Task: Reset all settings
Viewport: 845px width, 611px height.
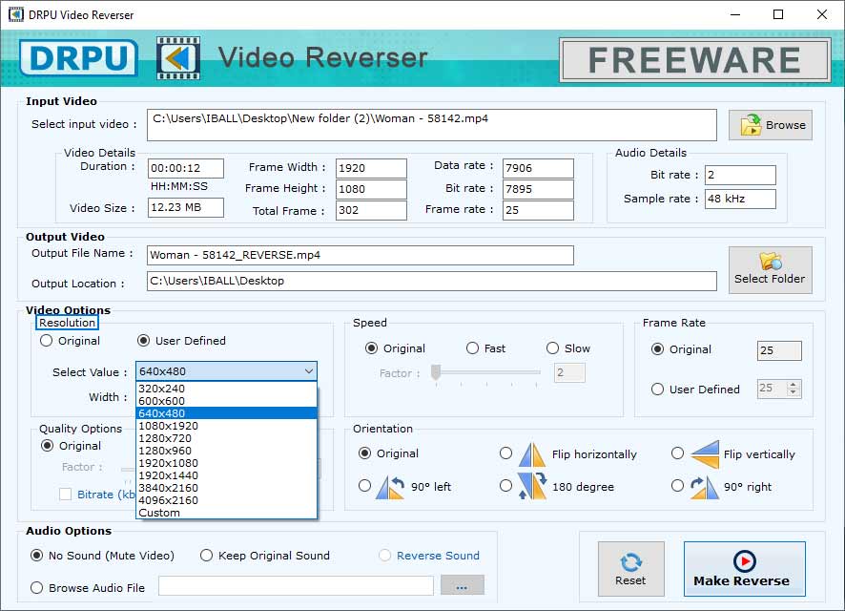Action: coord(631,569)
